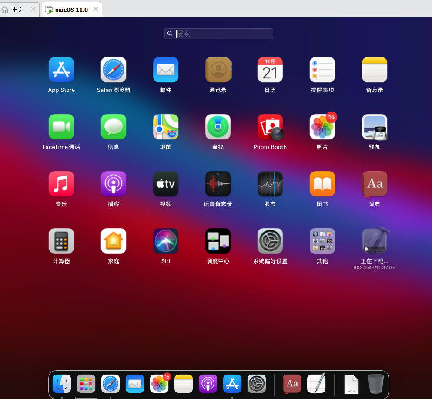The height and width of the screenshot is (399, 432).
Task: Open Trash in the Dock
Action: (x=375, y=384)
